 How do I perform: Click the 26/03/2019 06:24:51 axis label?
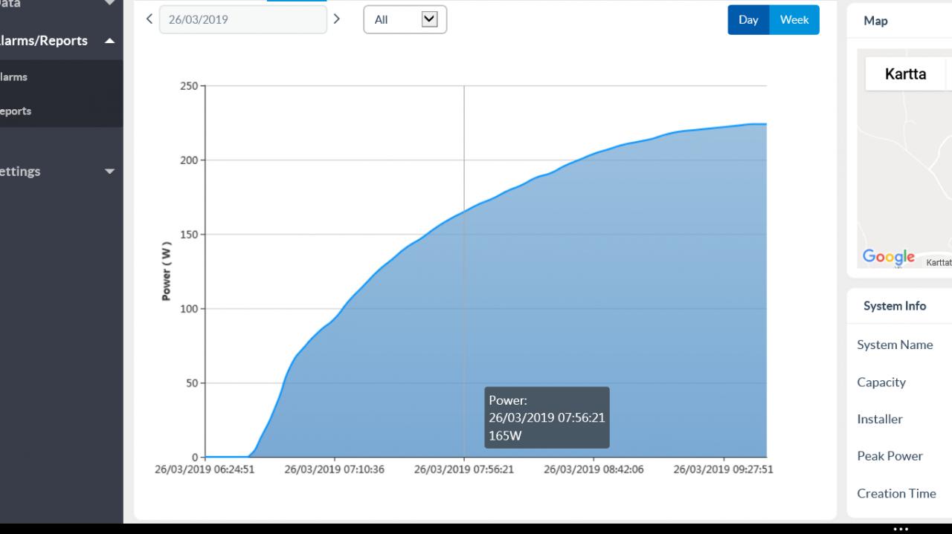coord(205,469)
